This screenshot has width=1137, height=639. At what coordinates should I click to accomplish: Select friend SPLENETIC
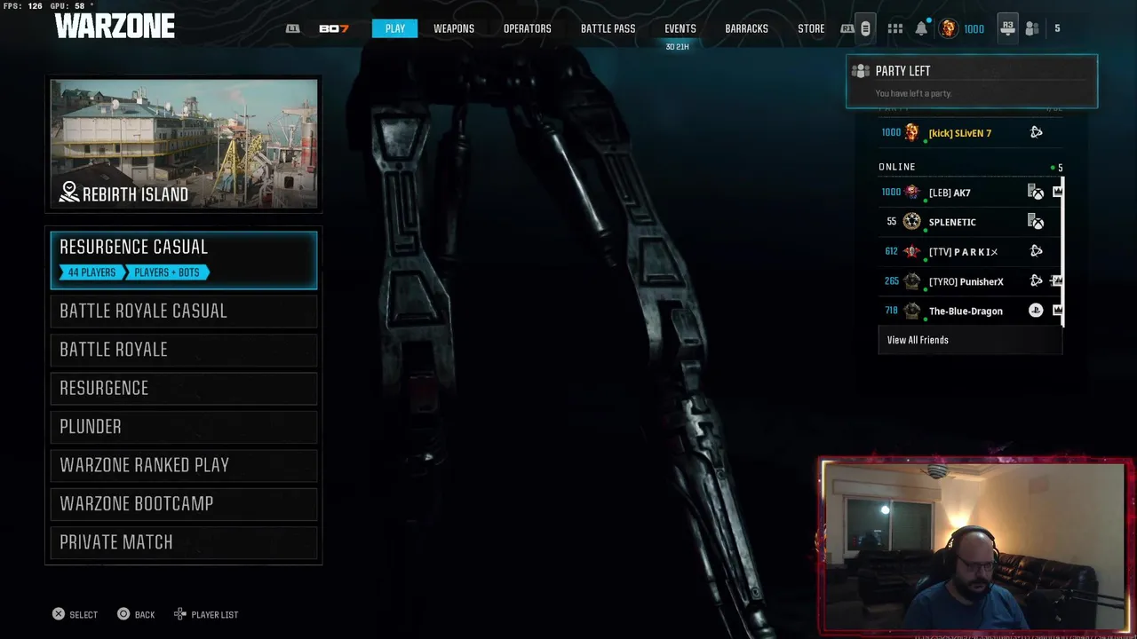click(970, 222)
